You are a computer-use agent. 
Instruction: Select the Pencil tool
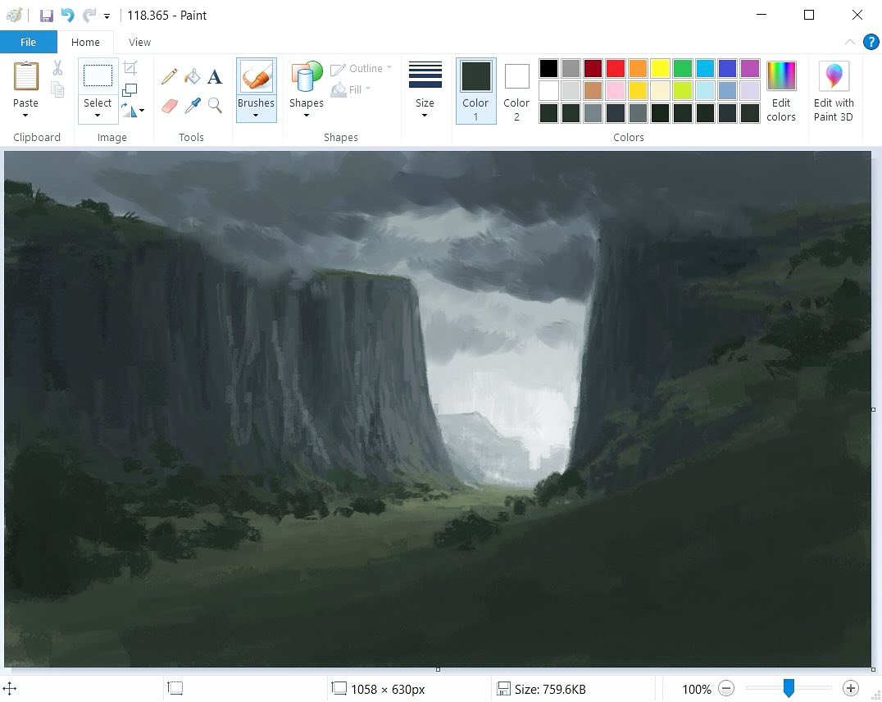169,76
